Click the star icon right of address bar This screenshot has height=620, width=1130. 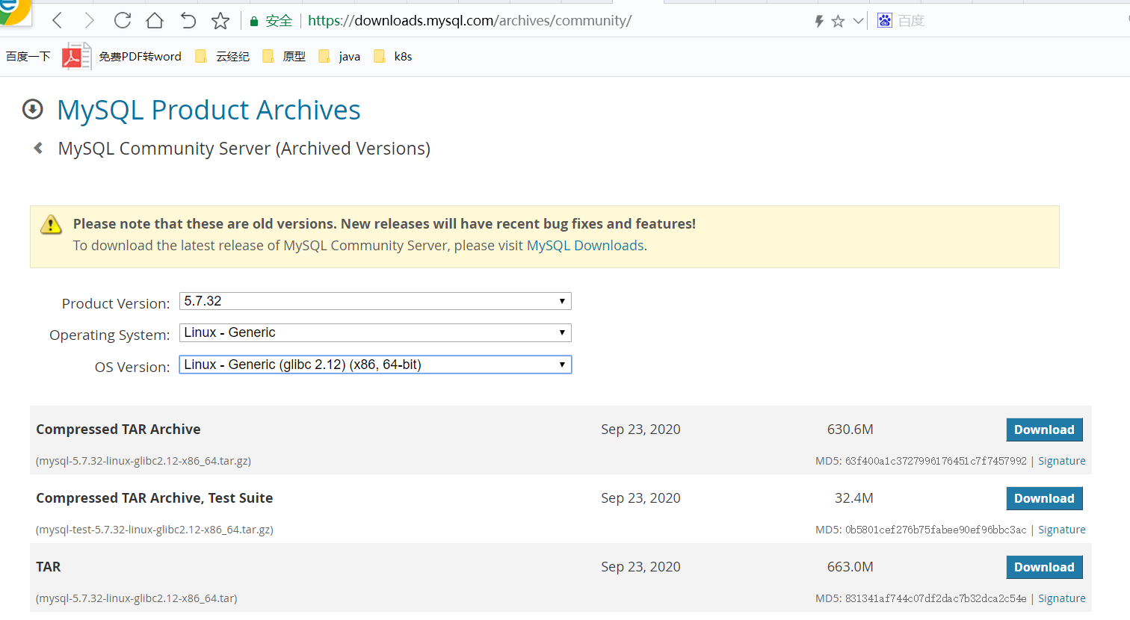(838, 21)
